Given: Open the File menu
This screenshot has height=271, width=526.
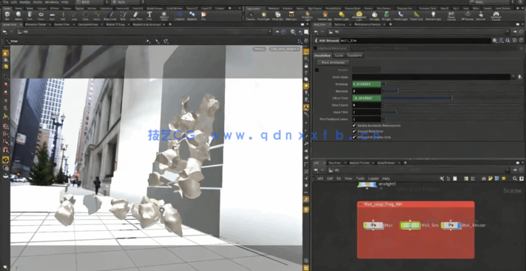Looking at the screenshot, I should (x=6, y=2).
